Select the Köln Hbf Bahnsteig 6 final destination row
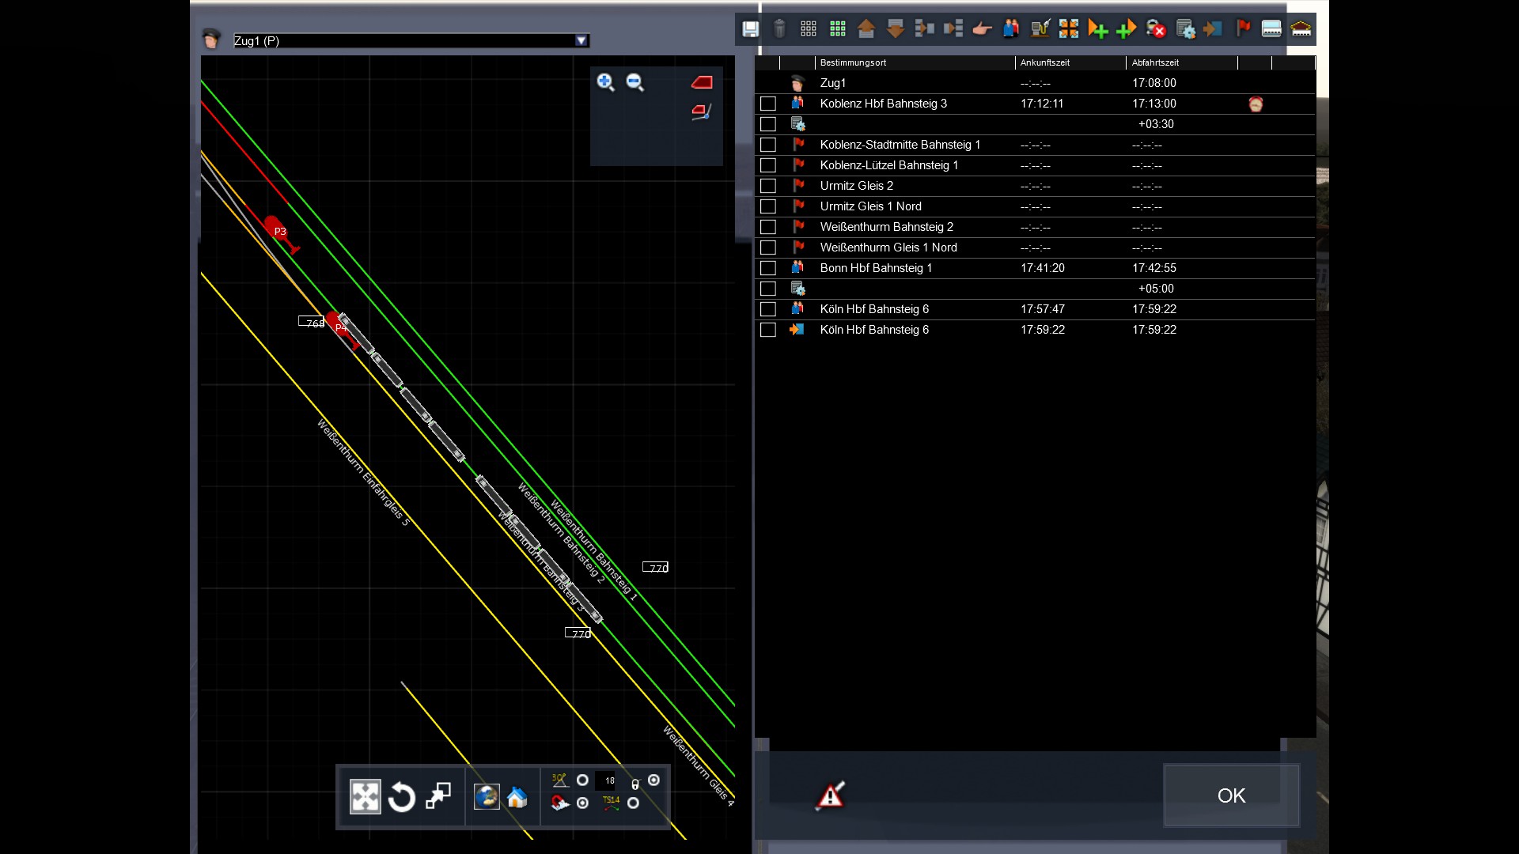 (x=874, y=330)
